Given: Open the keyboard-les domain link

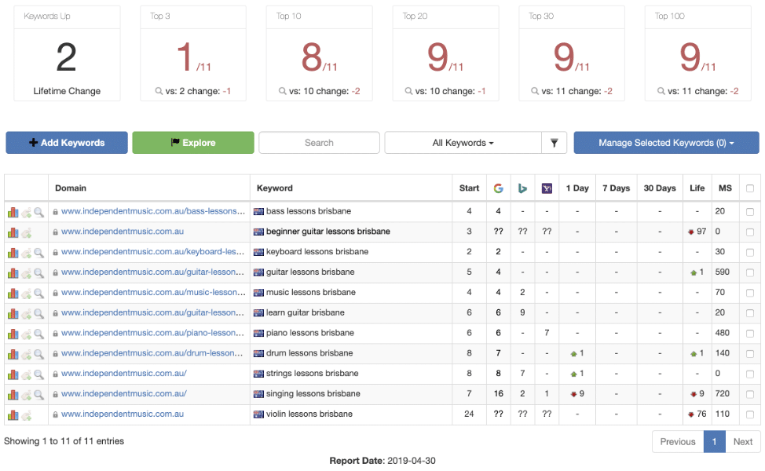Looking at the screenshot, I should pyautogui.click(x=152, y=251).
